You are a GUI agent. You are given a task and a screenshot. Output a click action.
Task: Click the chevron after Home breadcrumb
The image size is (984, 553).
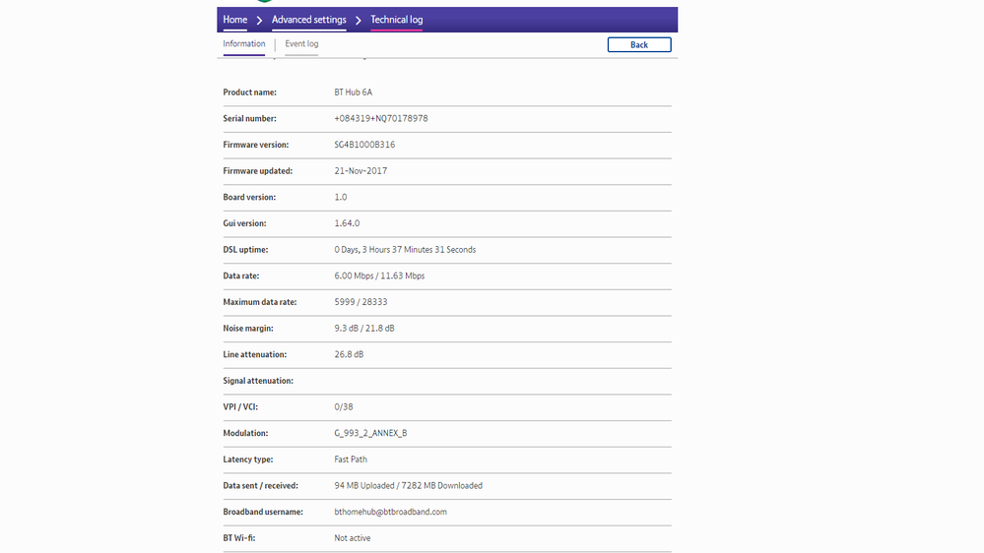click(259, 20)
